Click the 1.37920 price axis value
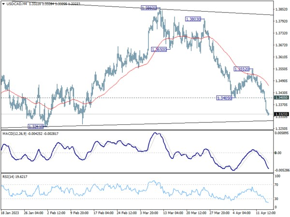 coord(281,21)
